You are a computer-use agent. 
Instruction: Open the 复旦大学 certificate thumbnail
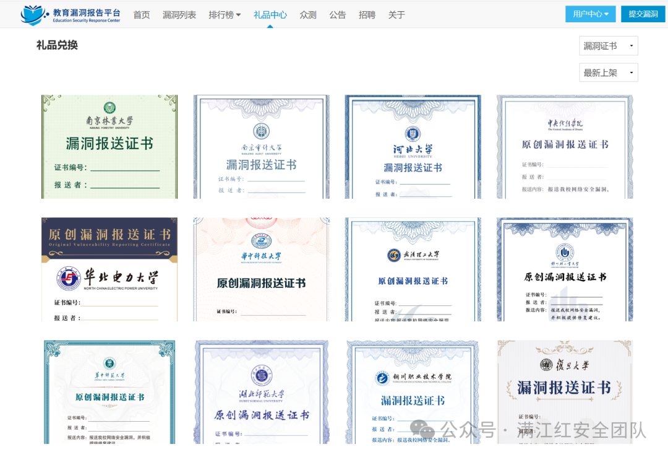point(565,392)
